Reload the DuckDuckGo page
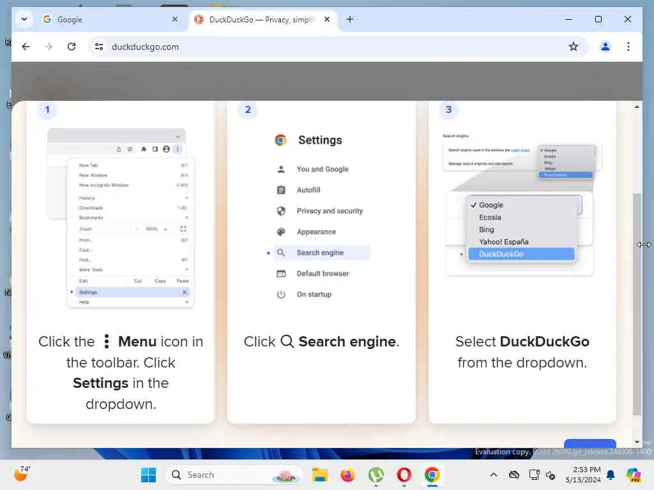Image resolution: width=654 pixels, height=490 pixels. coord(72,47)
